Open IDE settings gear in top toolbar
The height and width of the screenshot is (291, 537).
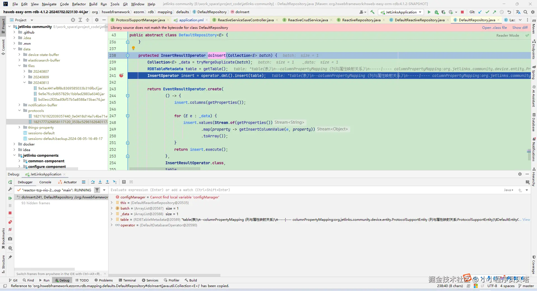533,12
